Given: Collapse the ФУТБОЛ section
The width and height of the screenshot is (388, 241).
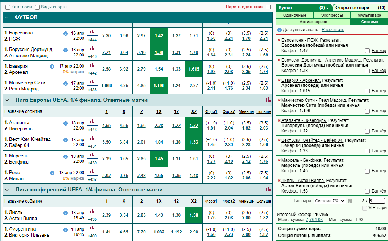Looking at the screenshot, I should tap(7, 17).
